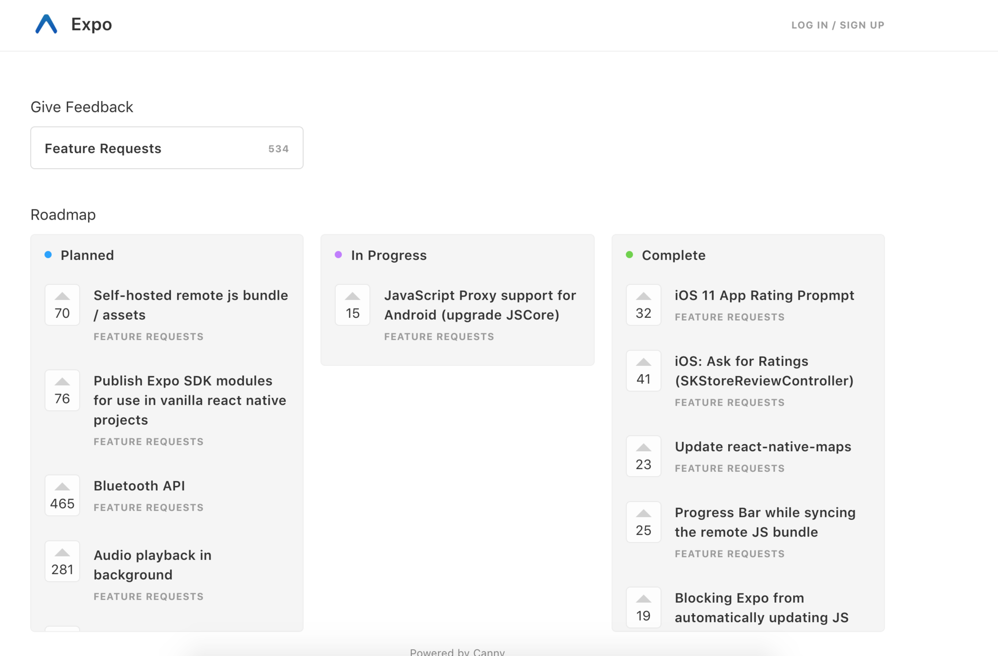The height and width of the screenshot is (656, 998).
Task: Click LOG IN / SIGN UP
Action: 837,25
